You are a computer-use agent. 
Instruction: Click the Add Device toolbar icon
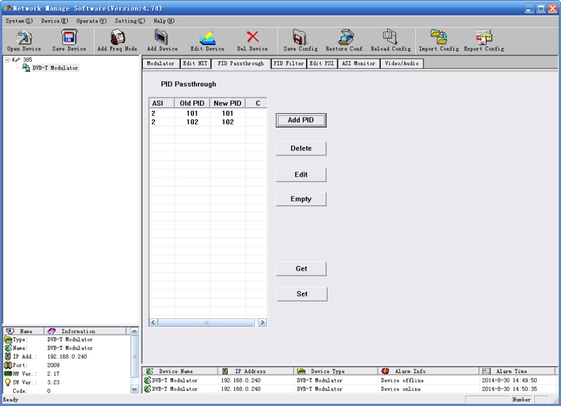(162, 37)
